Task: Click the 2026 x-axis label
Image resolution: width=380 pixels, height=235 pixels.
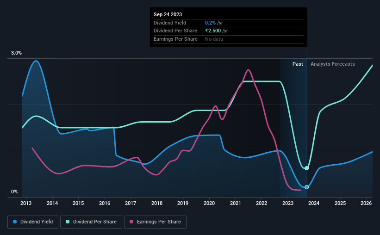Action: click(x=366, y=203)
